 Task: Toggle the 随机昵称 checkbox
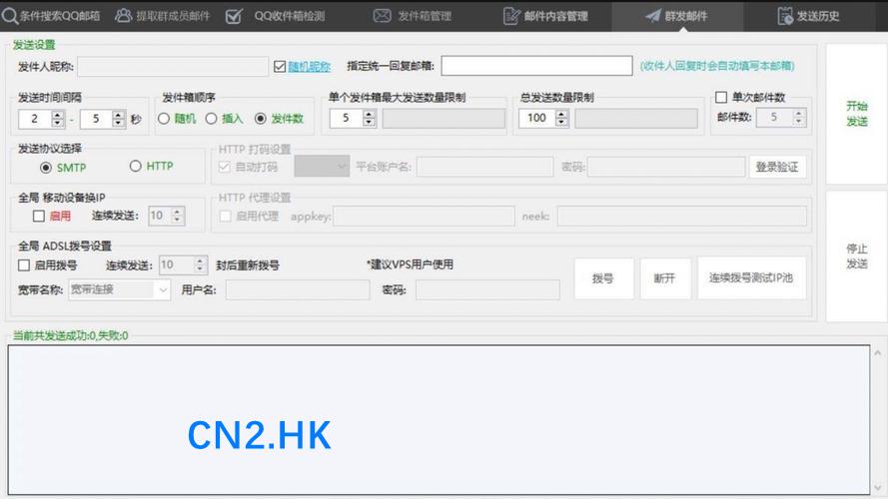pos(280,67)
